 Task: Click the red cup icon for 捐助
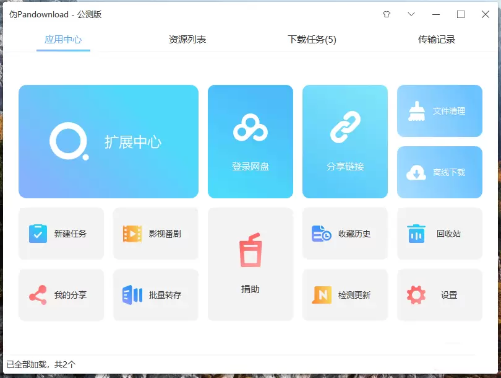tap(250, 250)
